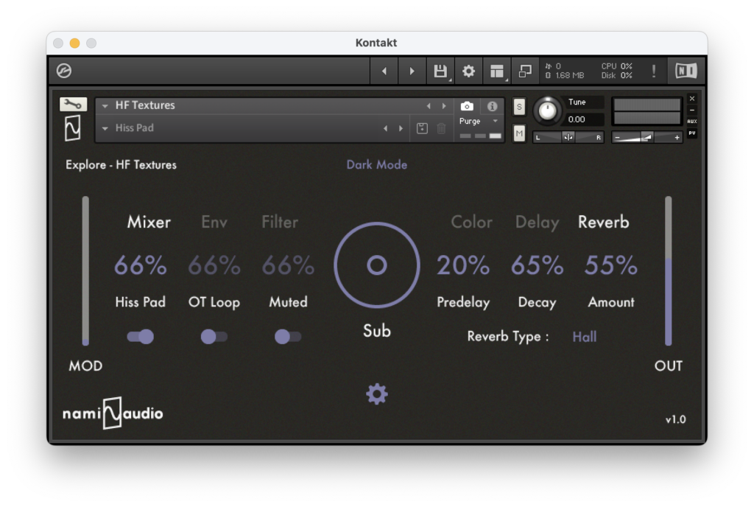Image resolution: width=754 pixels, height=507 pixels.
Task: Solo the instrument with the S button
Action: tap(518, 107)
